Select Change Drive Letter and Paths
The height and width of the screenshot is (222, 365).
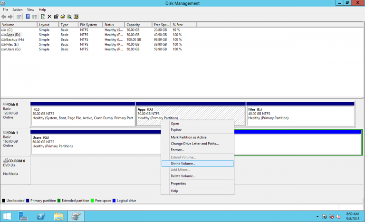point(197,144)
